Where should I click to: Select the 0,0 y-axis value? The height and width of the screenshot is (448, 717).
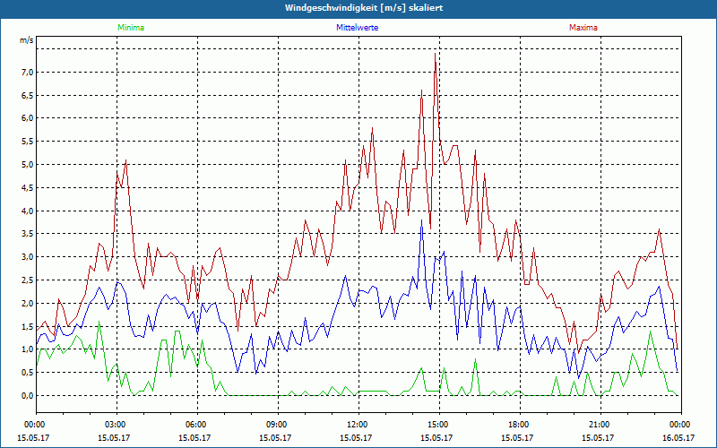coord(28,395)
